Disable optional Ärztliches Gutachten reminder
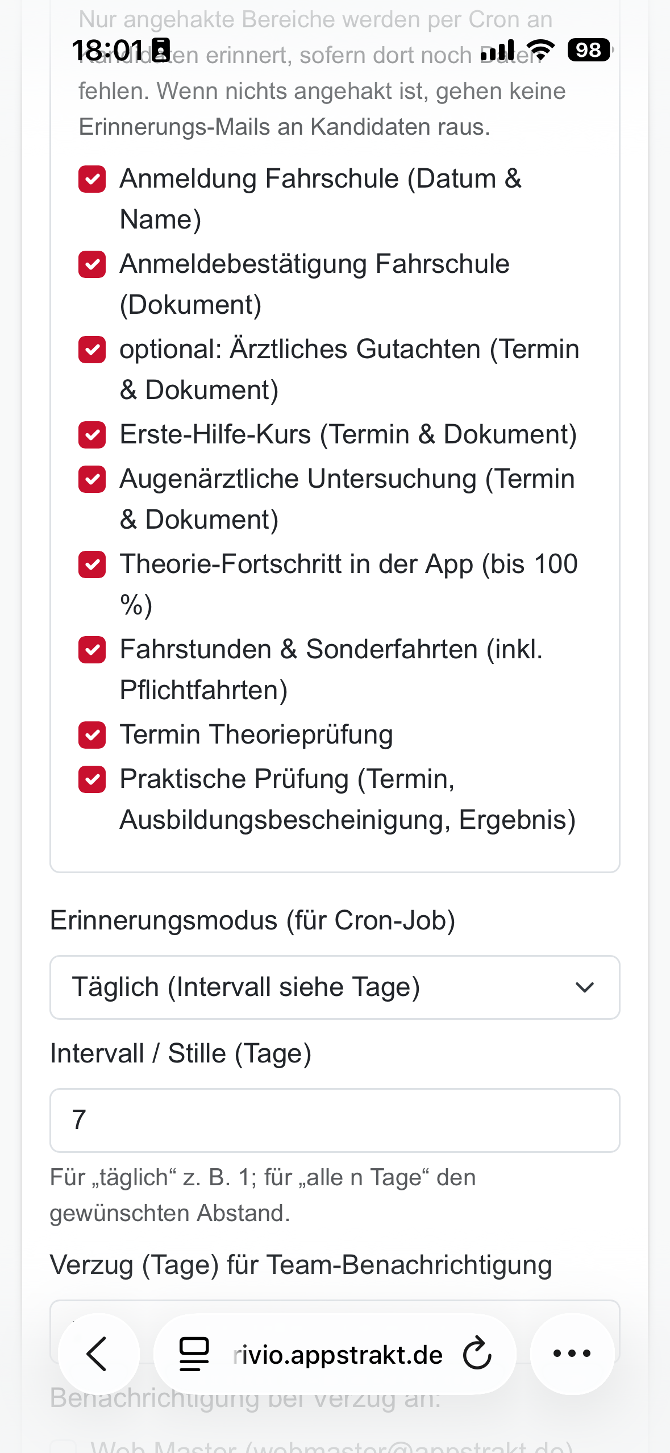The height and width of the screenshot is (1453, 670). pos(92,350)
